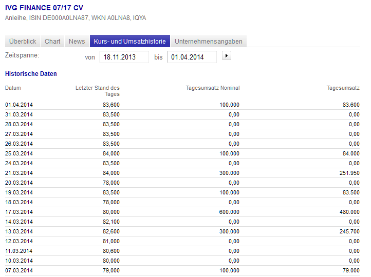
Task: Click nominal turnover 300.000 on 13.03.2014
Action: (229, 231)
